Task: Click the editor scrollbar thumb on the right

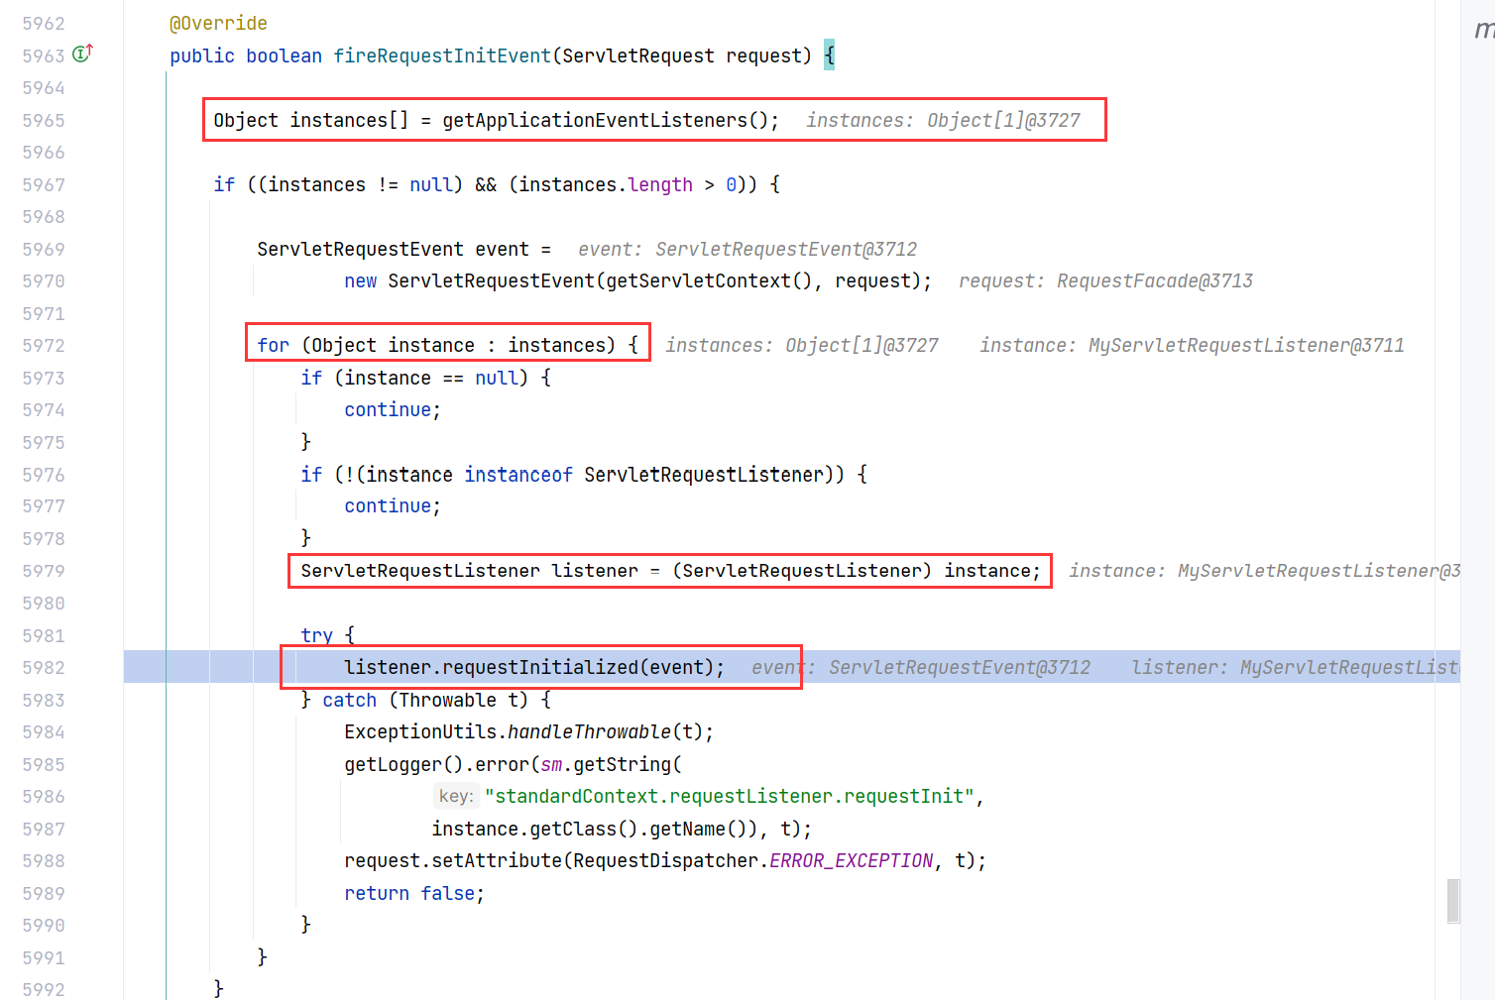Action: pos(1452,900)
